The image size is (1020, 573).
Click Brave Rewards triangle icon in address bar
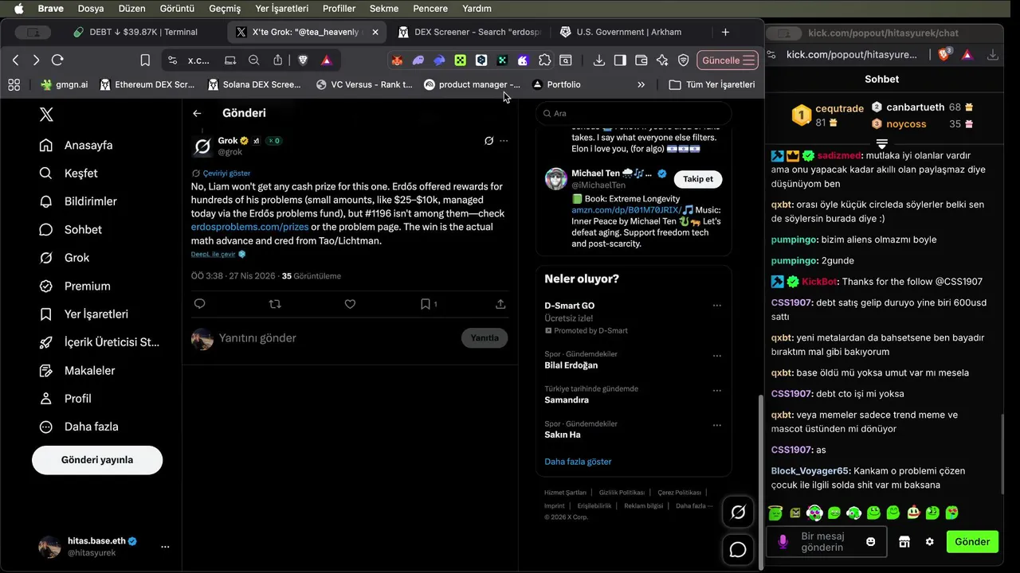tap(326, 60)
